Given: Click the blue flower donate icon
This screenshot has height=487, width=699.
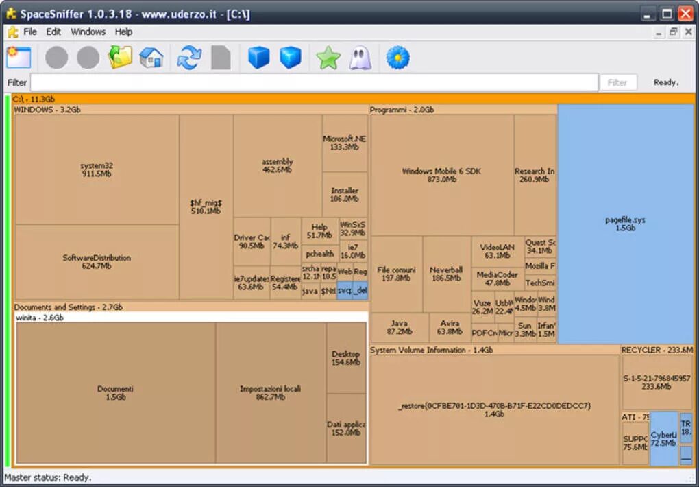Looking at the screenshot, I should 397,58.
